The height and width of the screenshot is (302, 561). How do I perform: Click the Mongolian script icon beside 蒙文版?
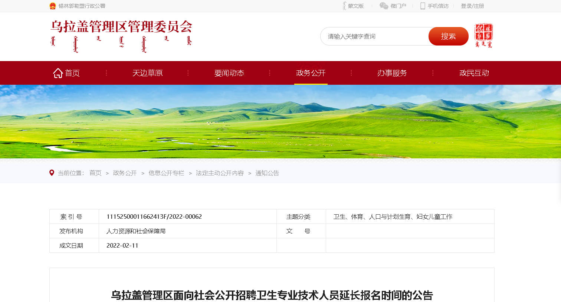pos(344,6)
